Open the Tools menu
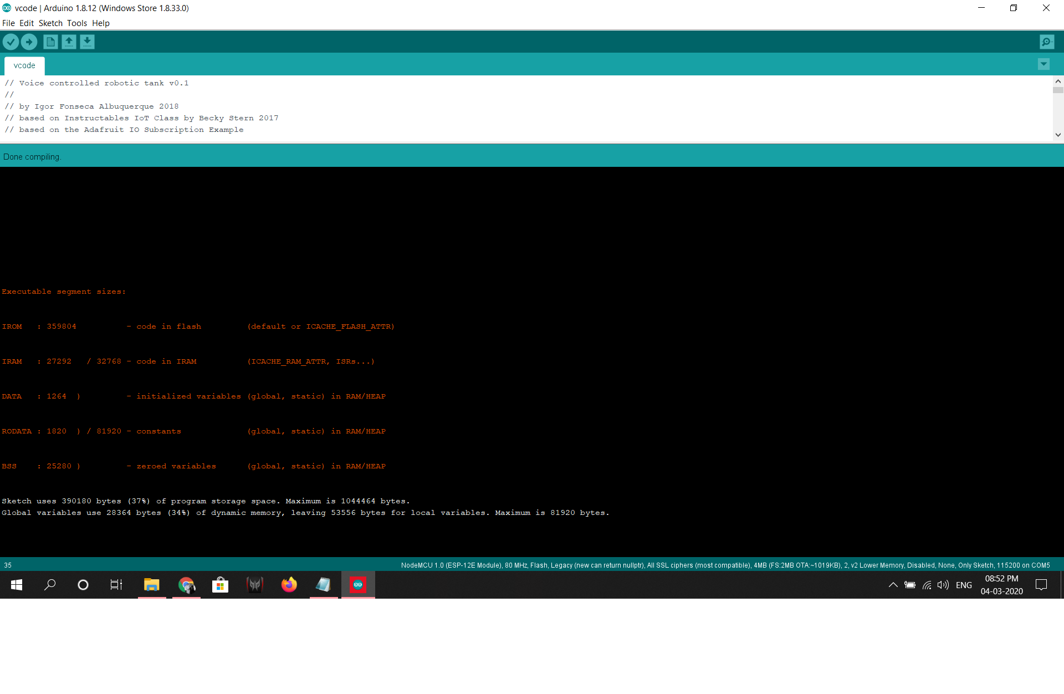1064x694 pixels. 77,23
